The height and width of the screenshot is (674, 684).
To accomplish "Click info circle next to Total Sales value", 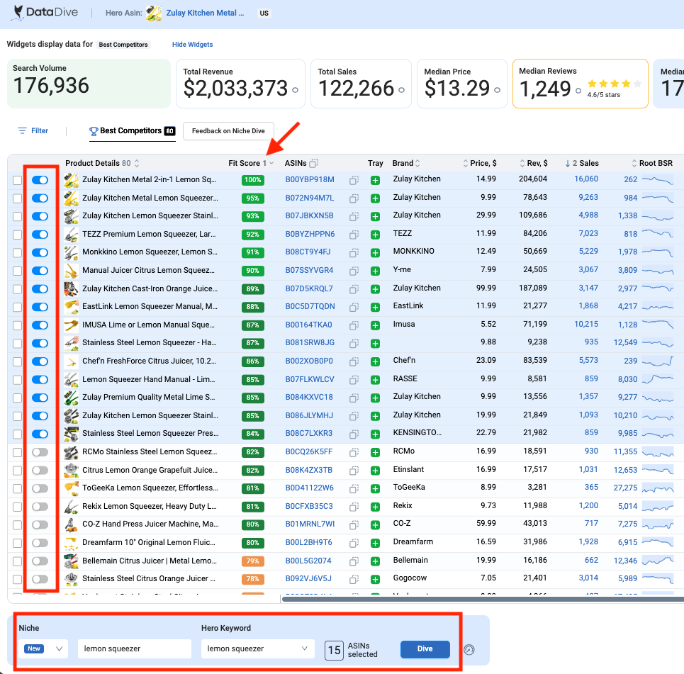I will pyautogui.click(x=402, y=90).
